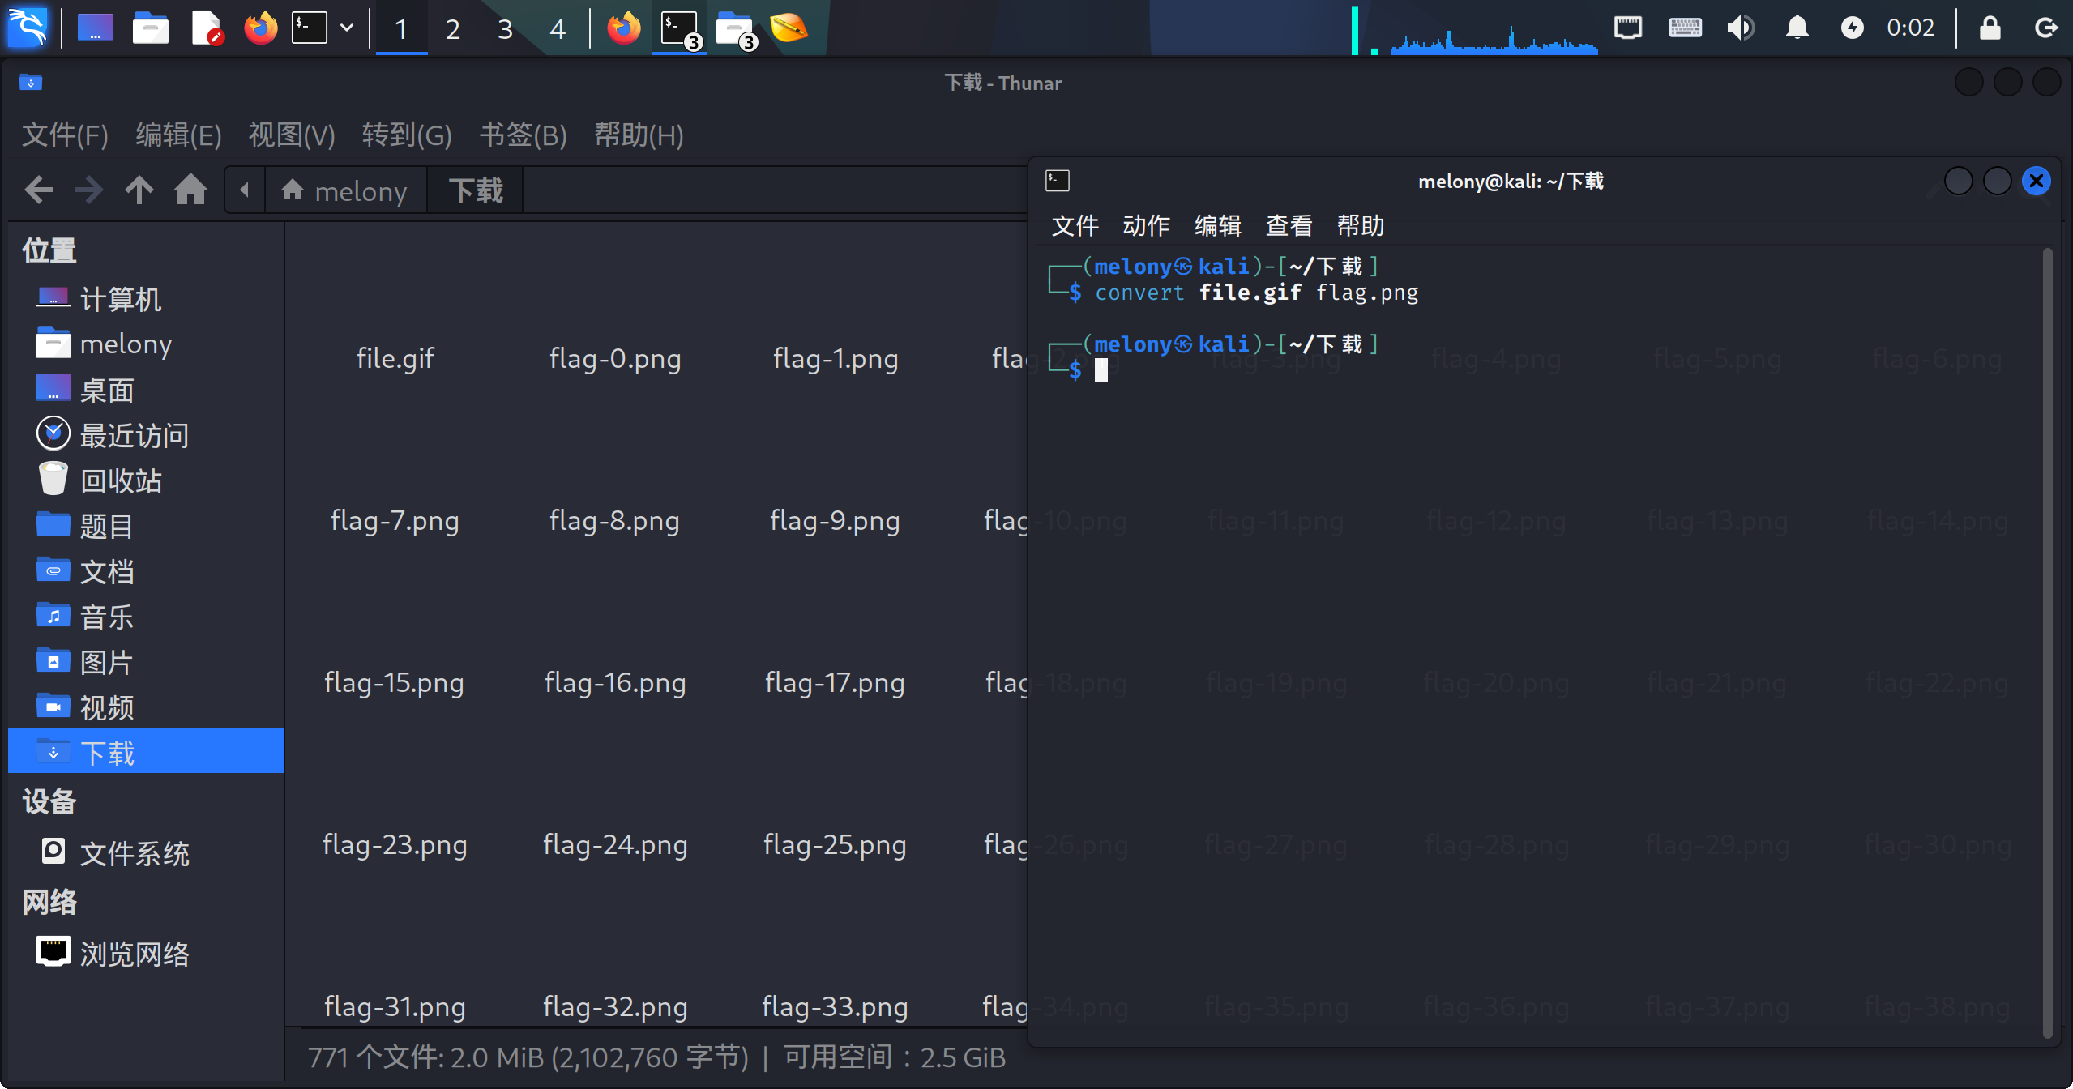Open the power manager tray icon
The image size is (2073, 1089).
1852,28
